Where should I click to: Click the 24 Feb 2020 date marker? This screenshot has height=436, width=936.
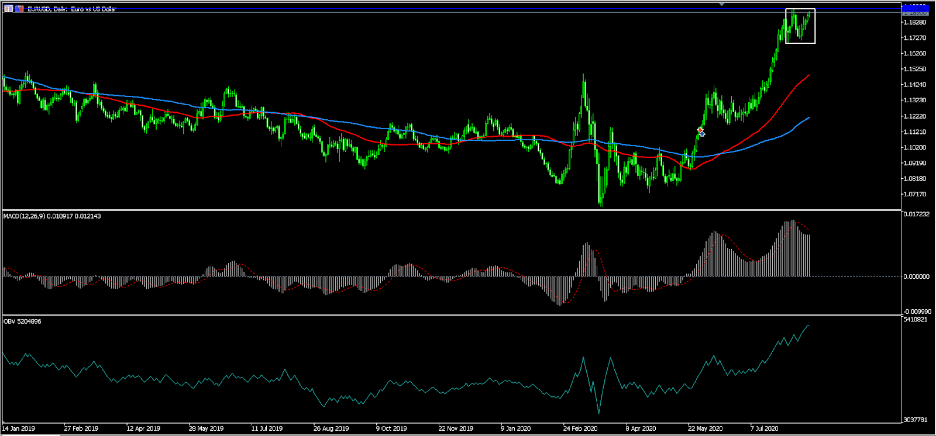pos(580,428)
